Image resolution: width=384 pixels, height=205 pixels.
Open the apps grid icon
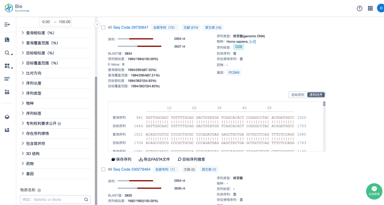point(370,8)
